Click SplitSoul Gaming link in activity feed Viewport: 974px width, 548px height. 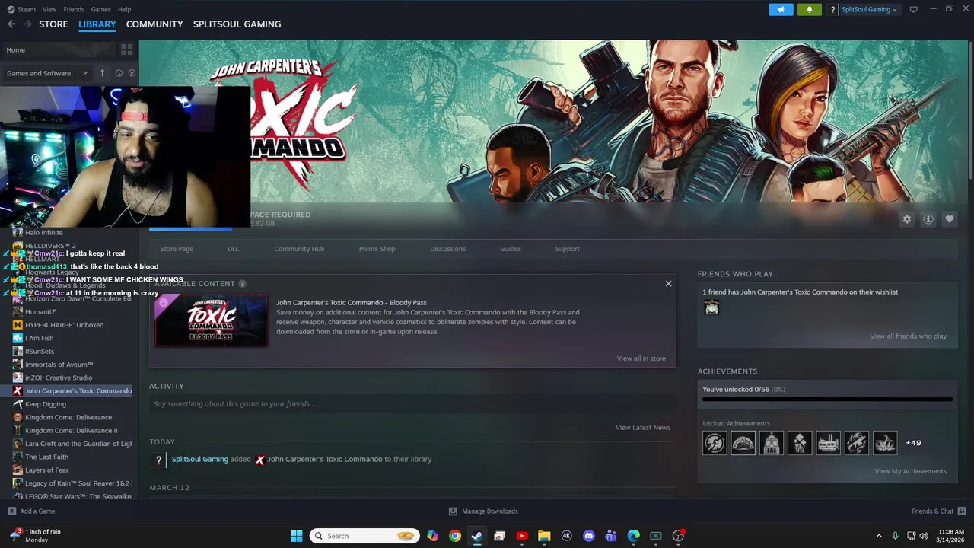200,460
